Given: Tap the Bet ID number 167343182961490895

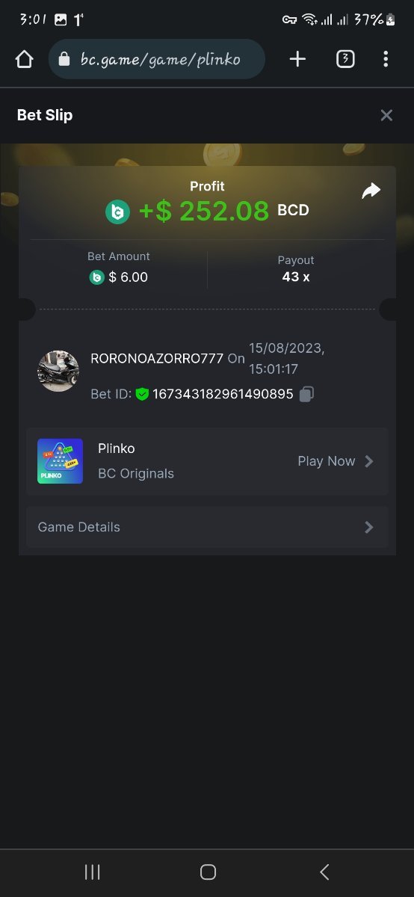Looking at the screenshot, I should (x=223, y=394).
